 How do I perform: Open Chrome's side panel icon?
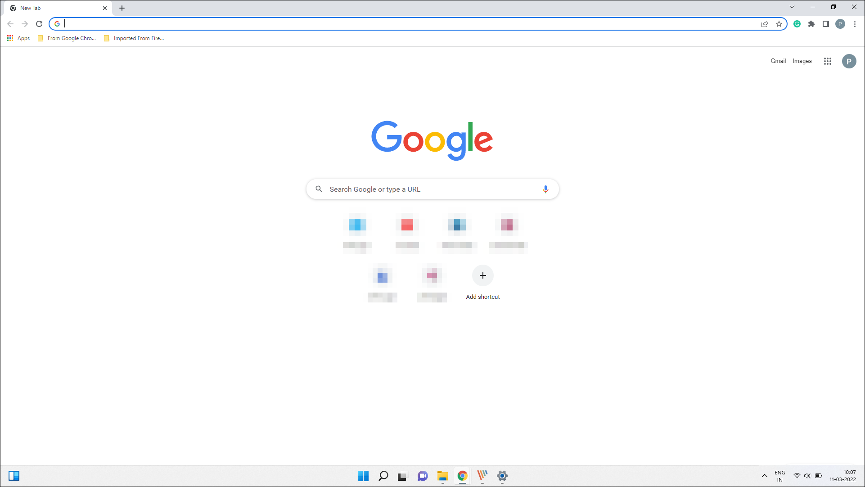pyautogui.click(x=826, y=24)
